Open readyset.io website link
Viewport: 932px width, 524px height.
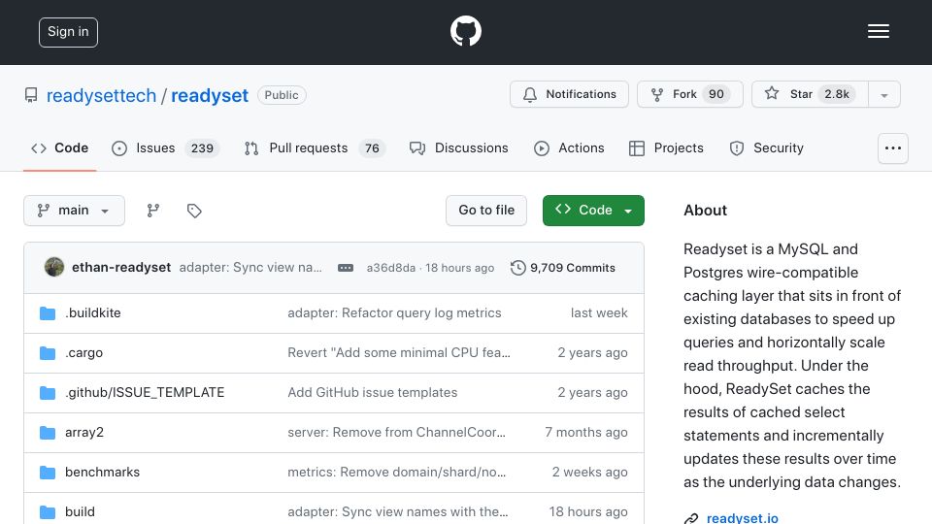click(x=743, y=518)
